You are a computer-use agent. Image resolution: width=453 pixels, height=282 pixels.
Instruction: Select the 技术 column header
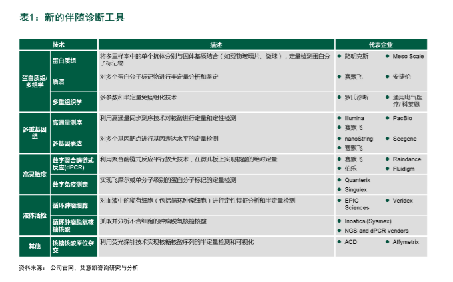(59, 44)
